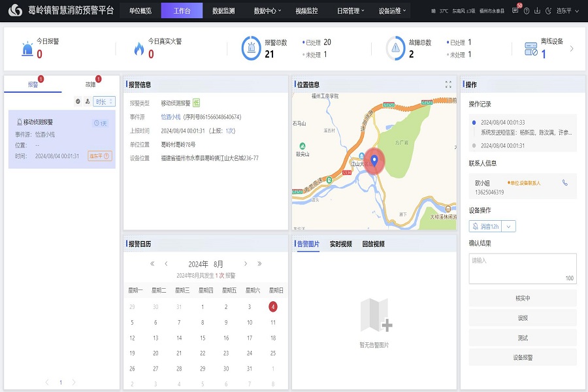Click the offline devices (离线设备) icon
The height and width of the screenshot is (392, 588).
[x=531, y=49]
